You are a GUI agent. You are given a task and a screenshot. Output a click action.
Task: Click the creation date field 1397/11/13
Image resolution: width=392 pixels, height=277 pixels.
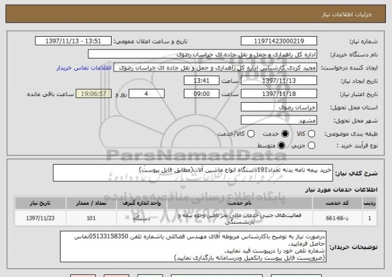[279, 81]
